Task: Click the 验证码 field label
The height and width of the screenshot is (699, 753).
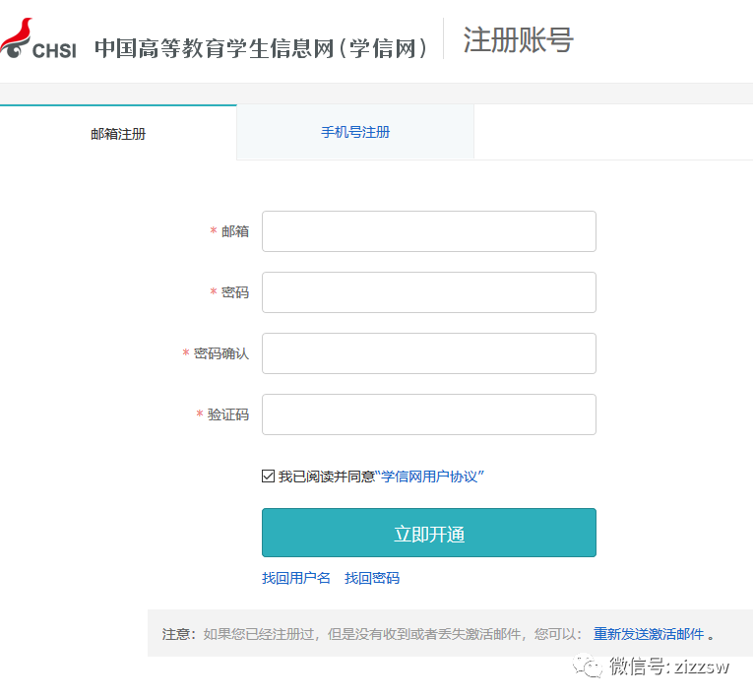Action: (228, 414)
